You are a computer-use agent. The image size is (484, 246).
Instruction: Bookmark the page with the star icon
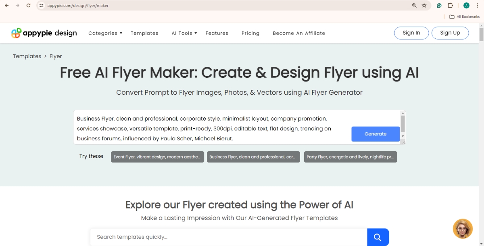(x=424, y=6)
